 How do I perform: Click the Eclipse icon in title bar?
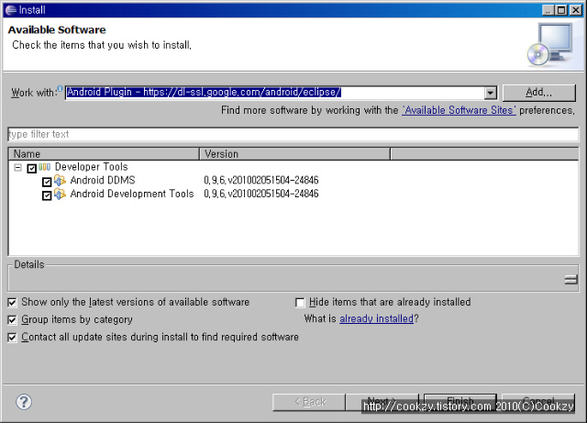[x=11, y=10]
